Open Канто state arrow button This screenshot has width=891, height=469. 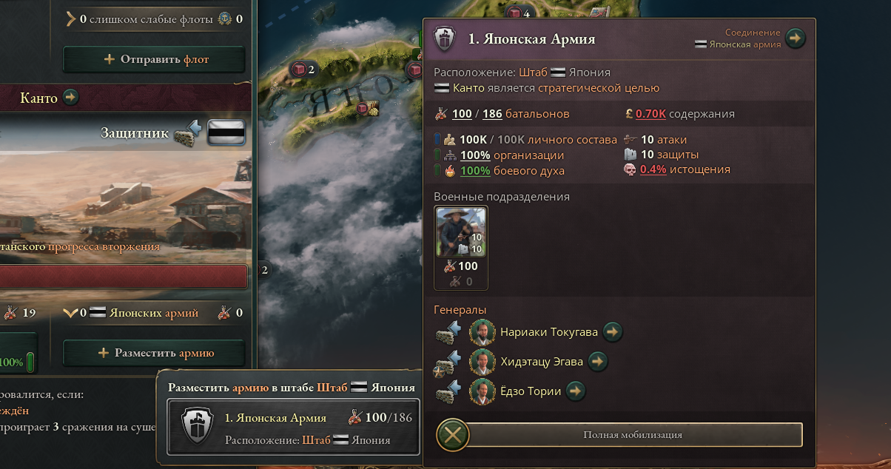71,97
